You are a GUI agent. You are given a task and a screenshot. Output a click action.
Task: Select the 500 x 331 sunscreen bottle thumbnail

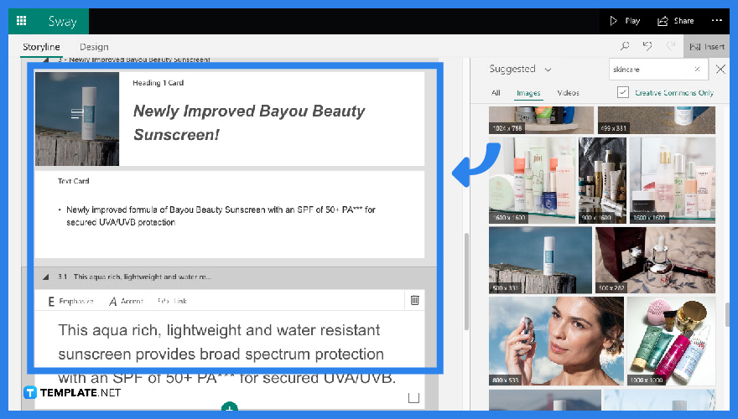click(540, 260)
